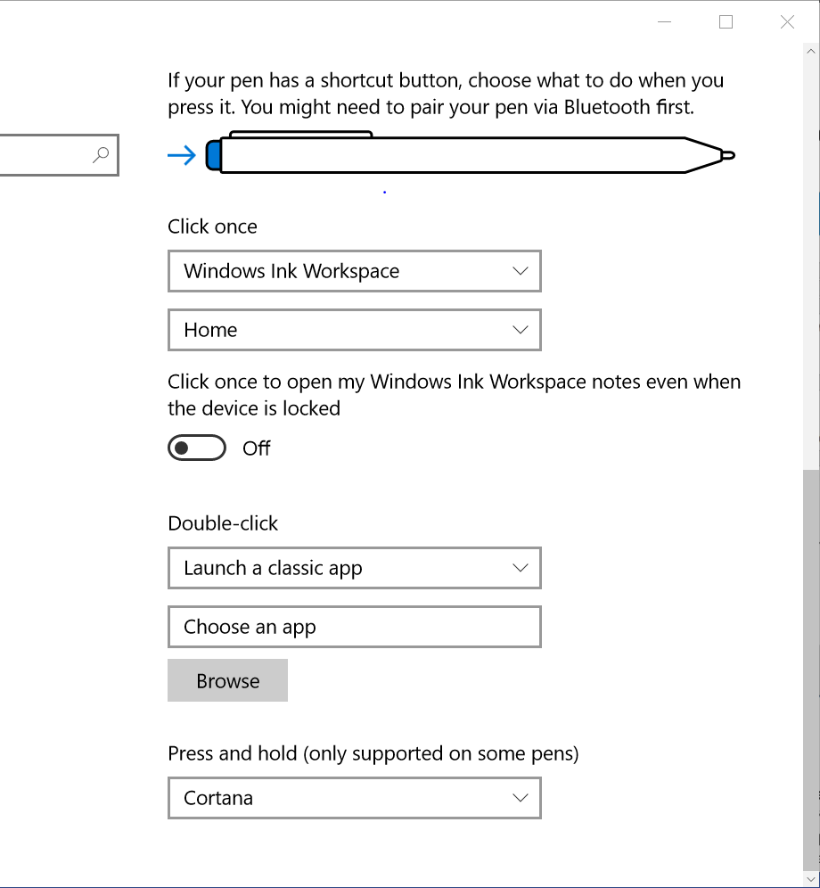Open the Windows Ink Workspace dropdown
Screen dimensions: 820x888
(354, 271)
